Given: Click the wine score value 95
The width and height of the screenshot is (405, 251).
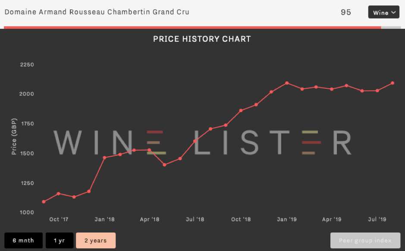Looking at the screenshot, I should pyautogui.click(x=346, y=12).
